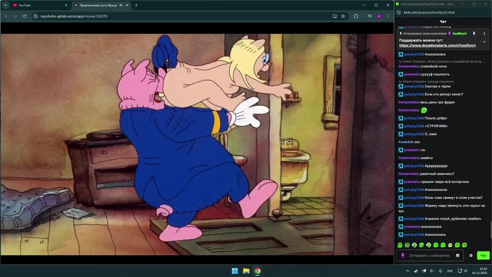Collapse the pinned message with chevron

point(484,42)
